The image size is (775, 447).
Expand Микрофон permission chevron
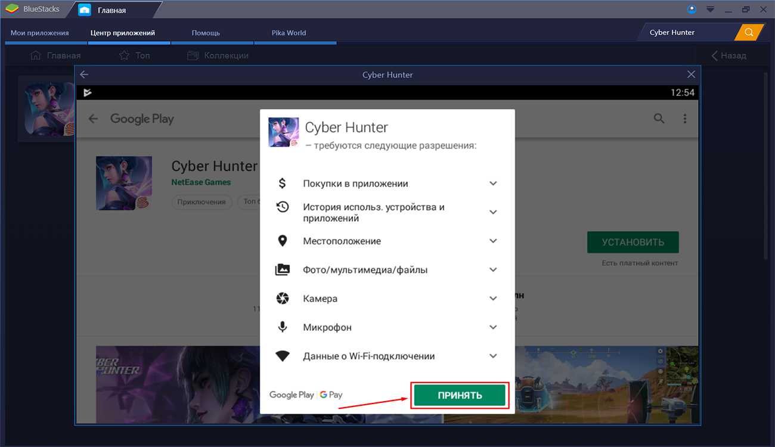493,327
